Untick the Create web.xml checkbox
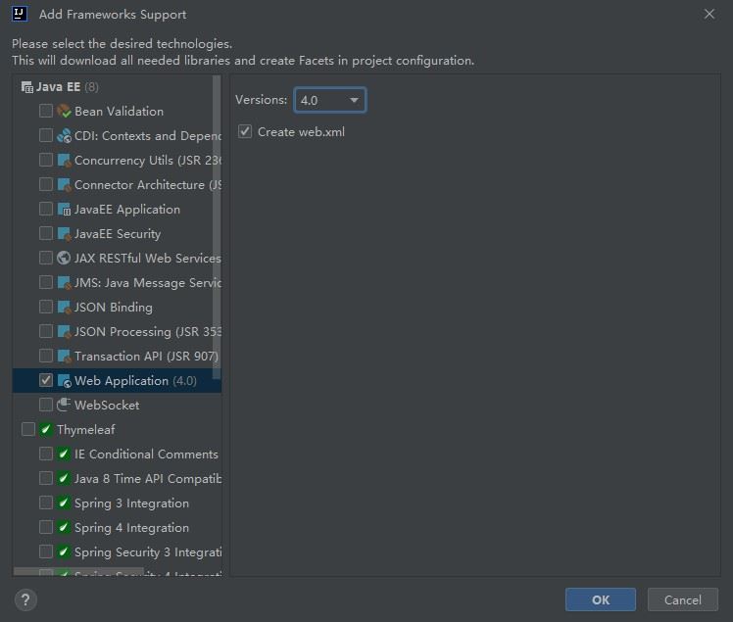The width and height of the screenshot is (733, 622). (245, 131)
